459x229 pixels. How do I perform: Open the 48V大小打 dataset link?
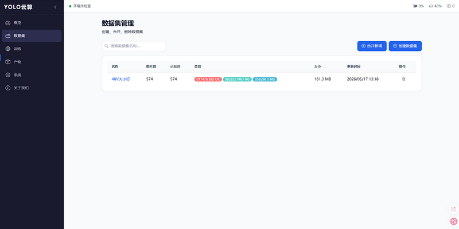(x=120, y=79)
